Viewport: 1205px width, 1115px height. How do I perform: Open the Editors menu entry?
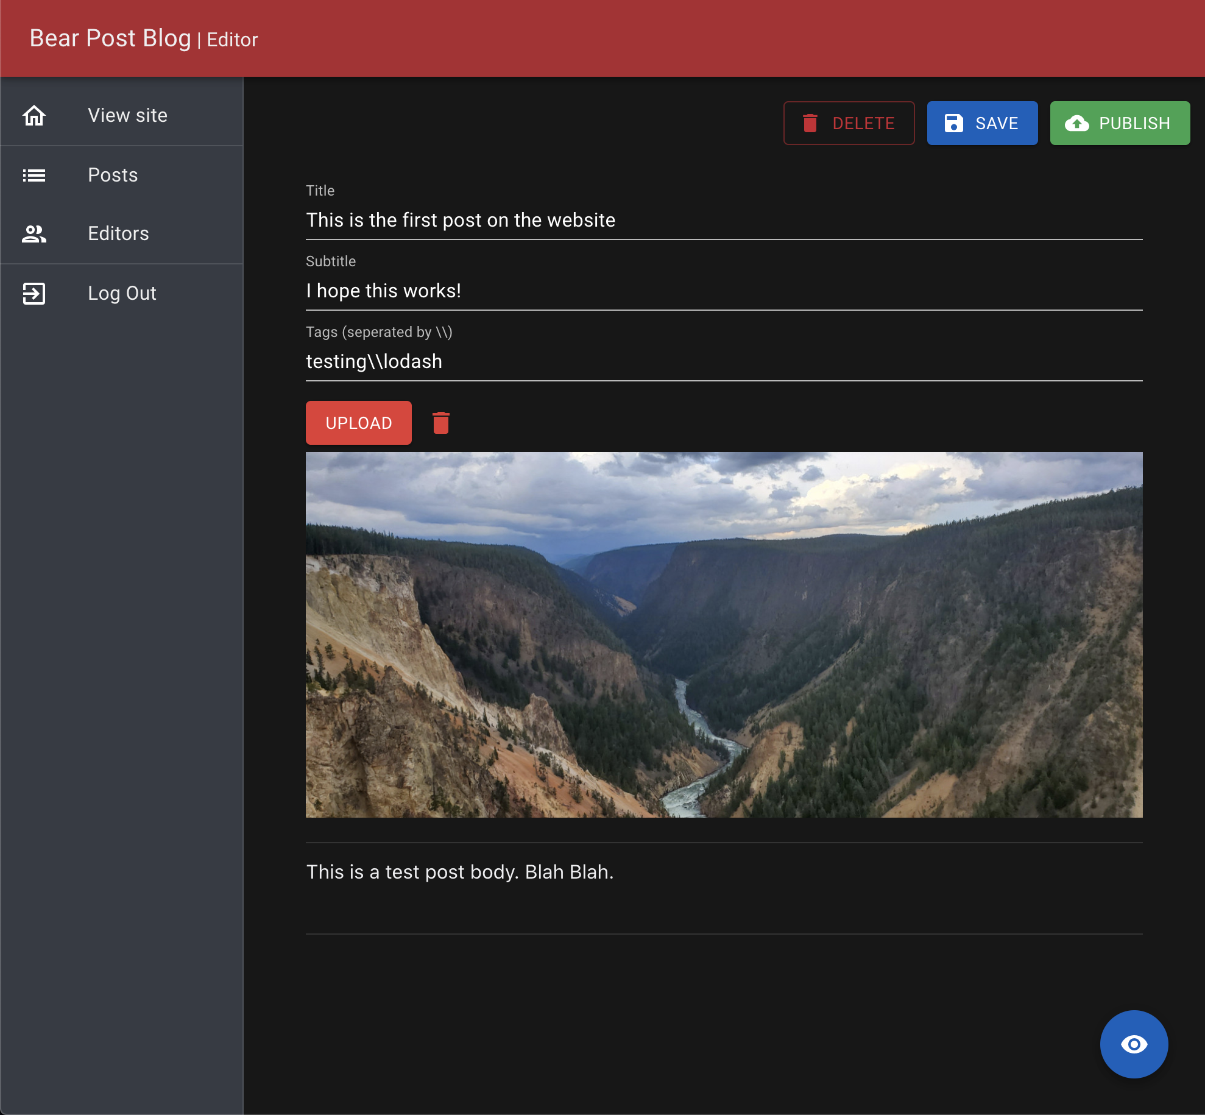coord(118,234)
